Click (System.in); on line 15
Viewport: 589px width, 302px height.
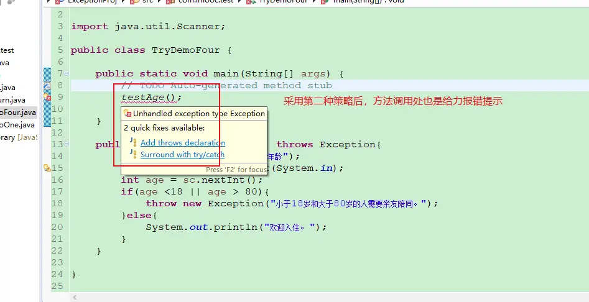(307, 168)
